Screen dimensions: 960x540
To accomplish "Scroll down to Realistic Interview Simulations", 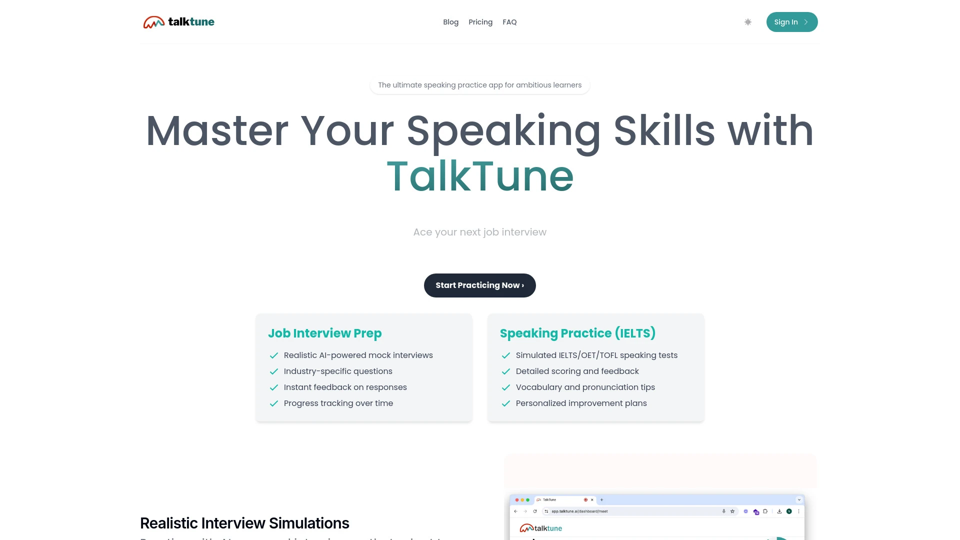I will pyautogui.click(x=244, y=523).
